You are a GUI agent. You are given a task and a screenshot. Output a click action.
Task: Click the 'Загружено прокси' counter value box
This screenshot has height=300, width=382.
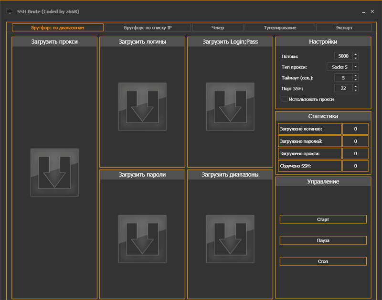coord(356,153)
